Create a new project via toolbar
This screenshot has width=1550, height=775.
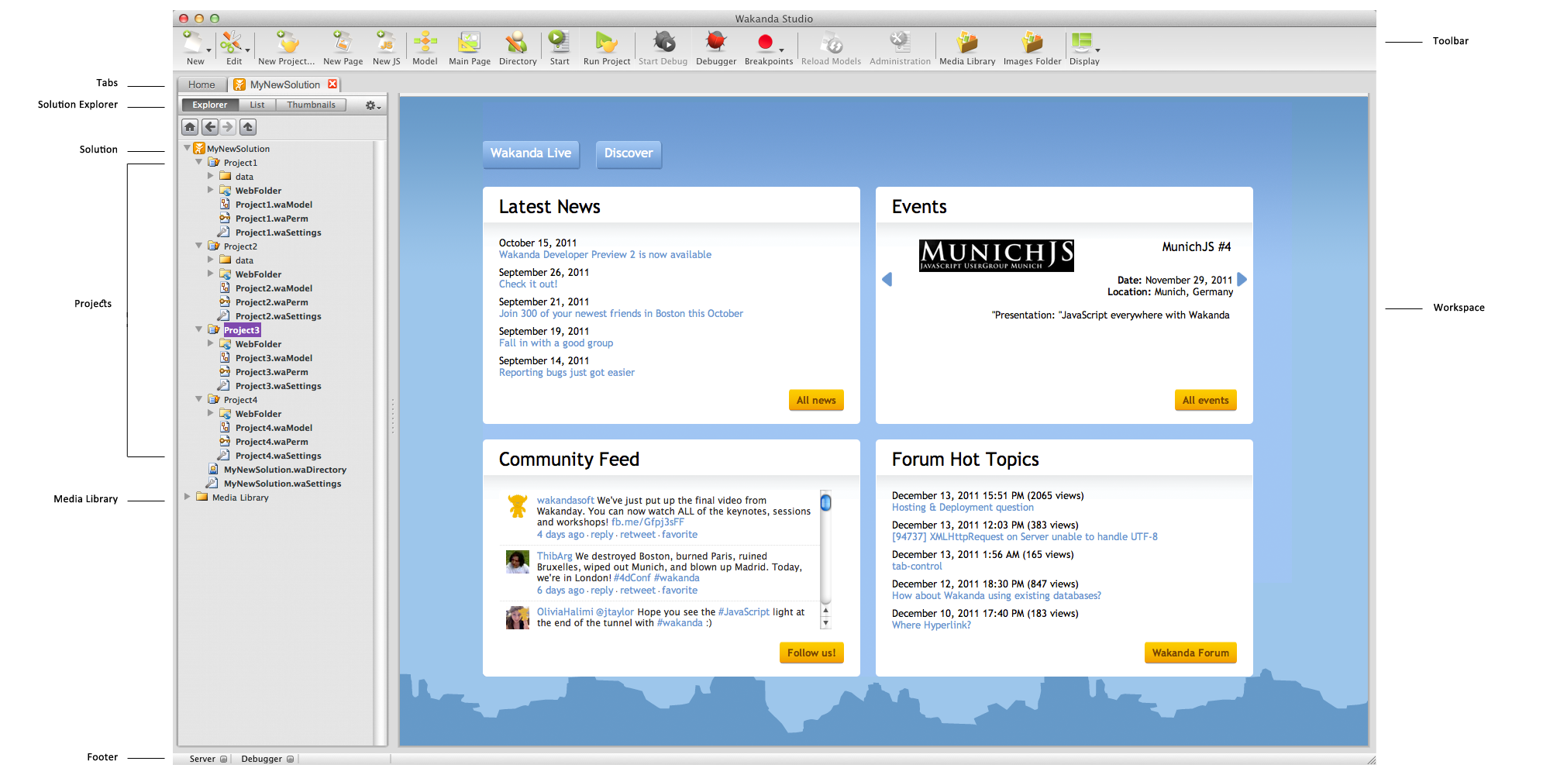coord(287,42)
